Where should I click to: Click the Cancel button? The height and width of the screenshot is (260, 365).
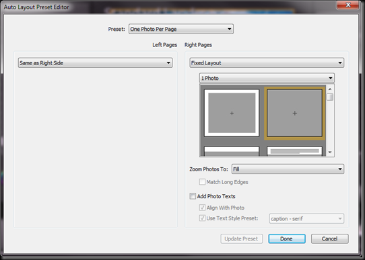[329, 239]
